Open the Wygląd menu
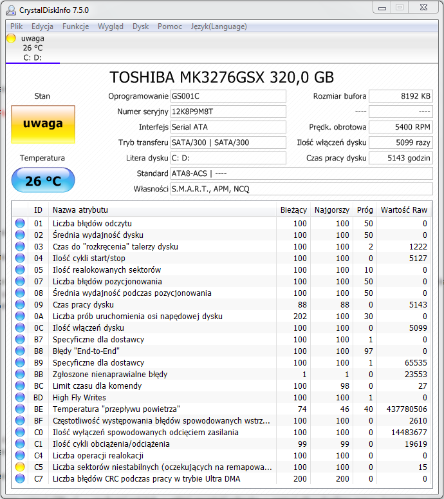 [111, 26]
